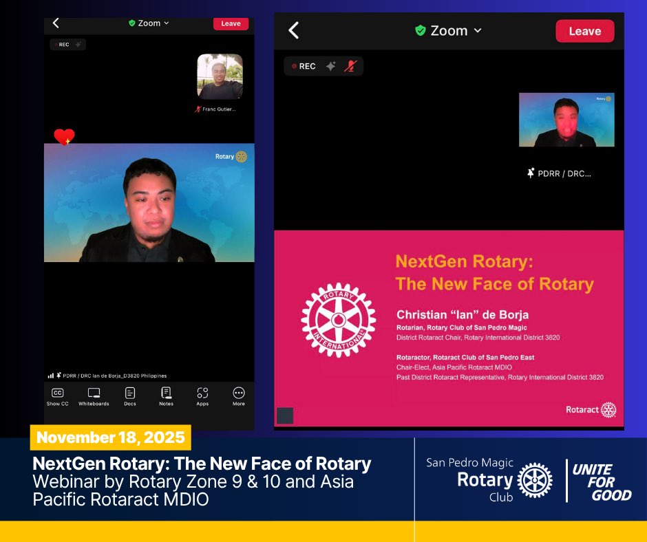Screen dimensions: 647x542
Task: Click 'Rotarian, Rotary Club of San Pedro Magic'
Action: click(x=462, y=327)
